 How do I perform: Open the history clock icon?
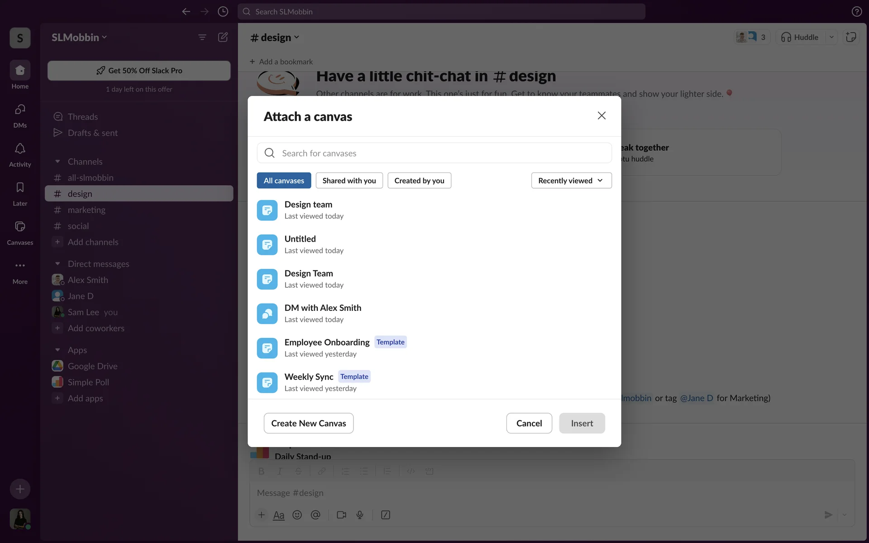click(x=223, y=12)
